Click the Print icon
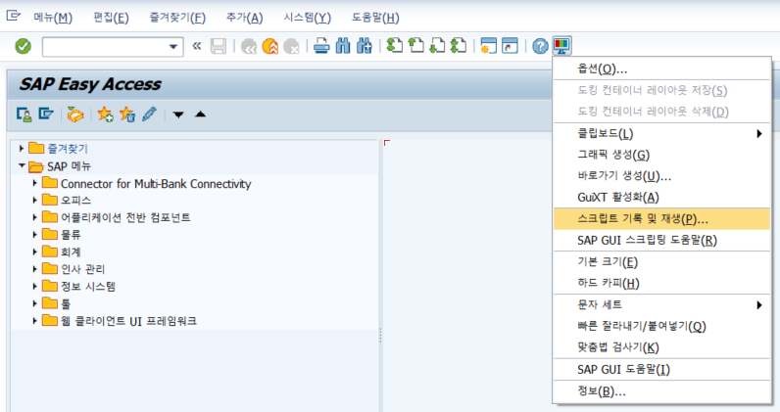The height and width of the screenshot is (412, 780). (321, 47)
